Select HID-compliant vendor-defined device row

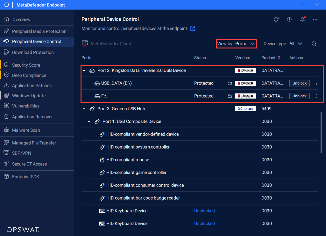tap(200, 134)
